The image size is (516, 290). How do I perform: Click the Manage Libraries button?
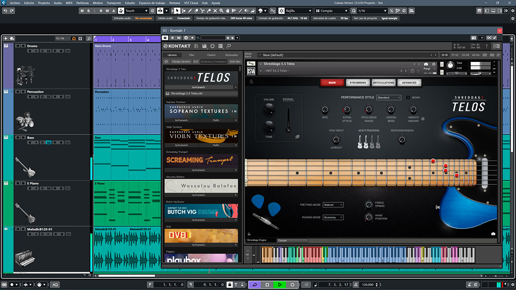[x=181, y=61]
